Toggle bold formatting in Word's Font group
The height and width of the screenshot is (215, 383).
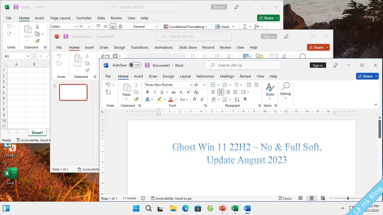pos(147,92)
